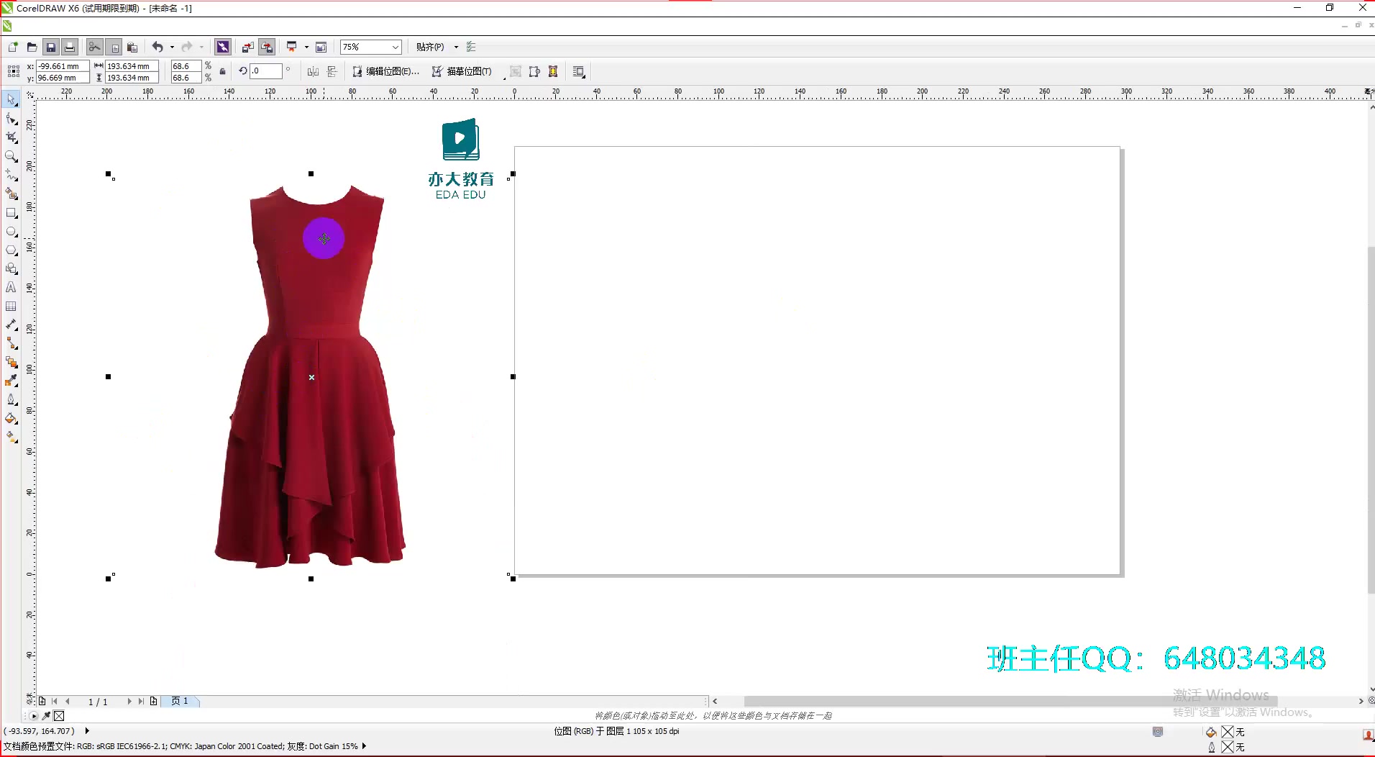Viewport: 1375px width, 757px height.
Task: Choose the Connector tool
Action: coord(11,344)
